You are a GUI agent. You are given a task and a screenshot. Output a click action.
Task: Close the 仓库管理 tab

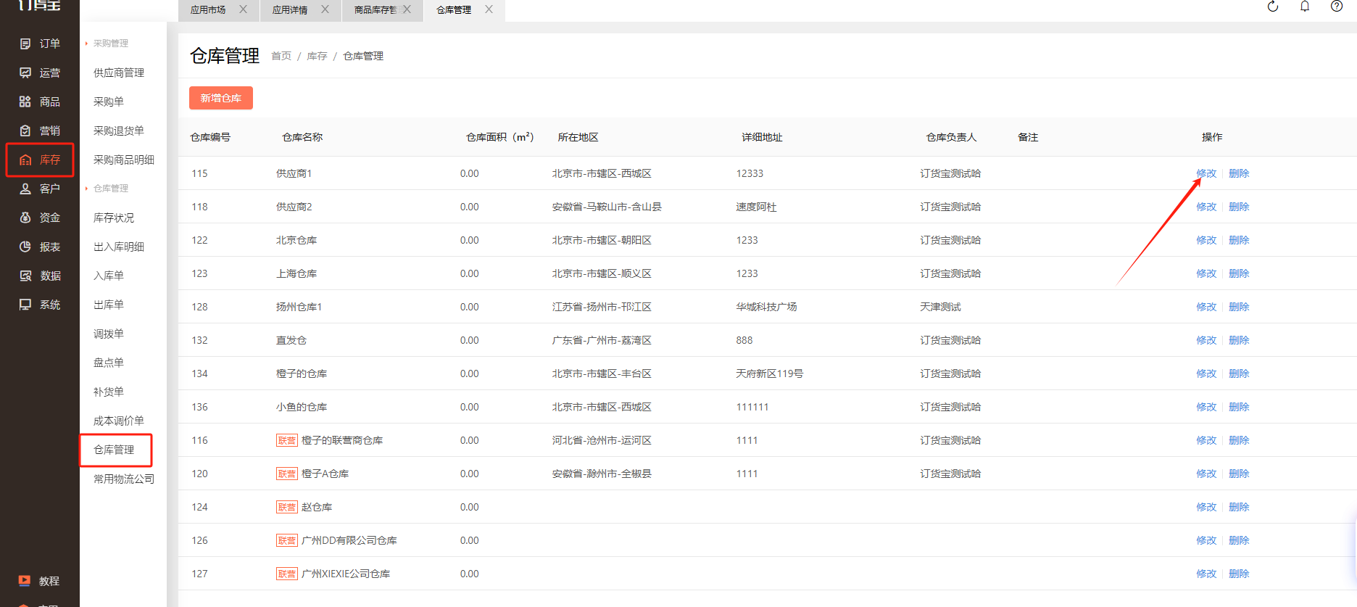(489, 9)
